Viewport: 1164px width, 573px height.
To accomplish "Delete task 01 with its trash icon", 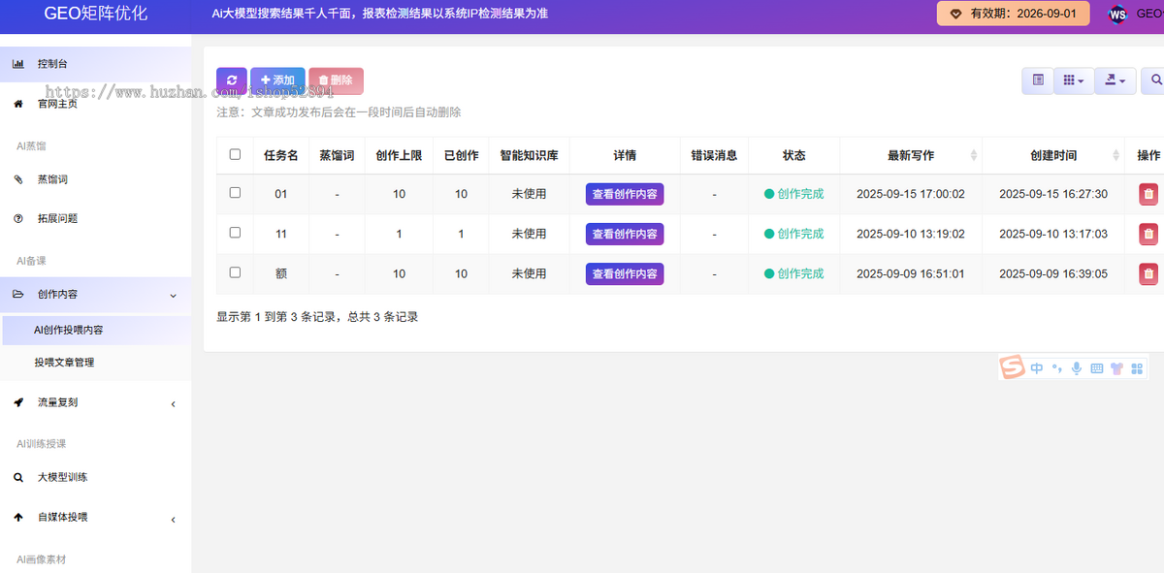I will coord(1148,194).
